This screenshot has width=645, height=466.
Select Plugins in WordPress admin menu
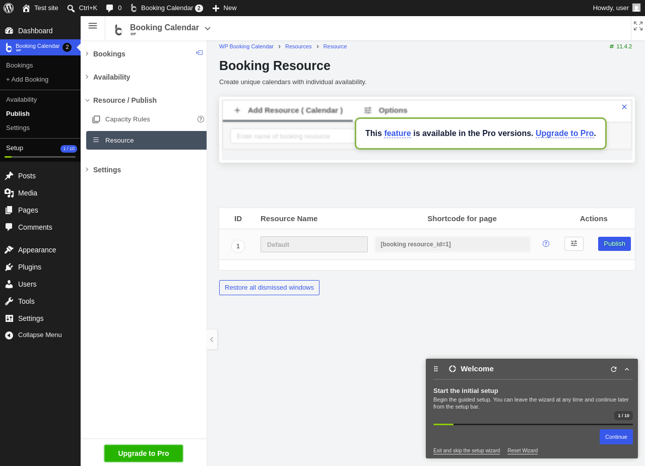pos(30,267)
